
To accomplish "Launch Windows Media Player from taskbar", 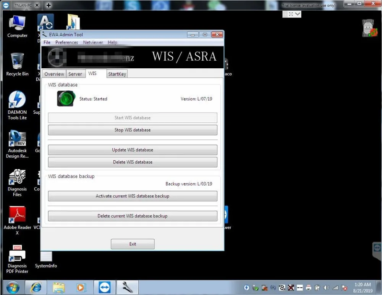I will coord(80,288).
